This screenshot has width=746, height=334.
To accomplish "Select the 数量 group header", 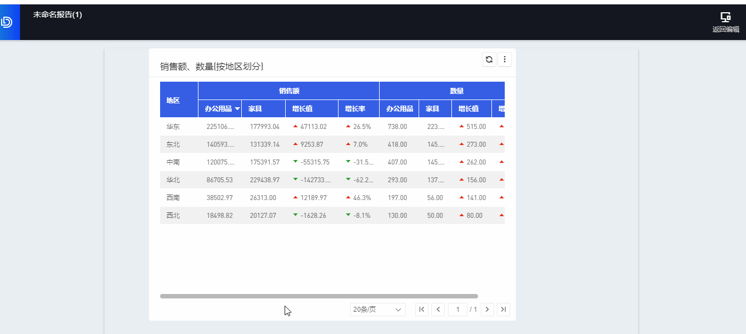I will (x=442, y=91).
